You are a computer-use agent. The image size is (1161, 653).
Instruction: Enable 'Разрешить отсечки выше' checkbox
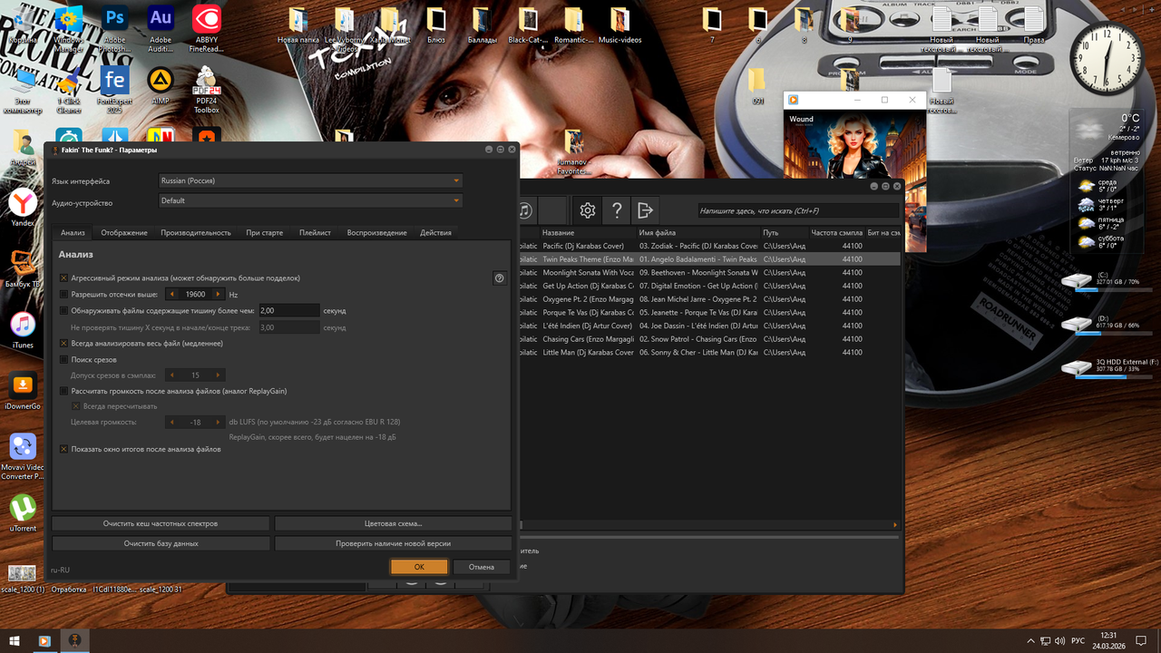[63, 294]
